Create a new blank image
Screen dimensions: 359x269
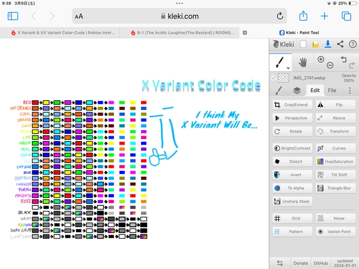coord(303,44)
